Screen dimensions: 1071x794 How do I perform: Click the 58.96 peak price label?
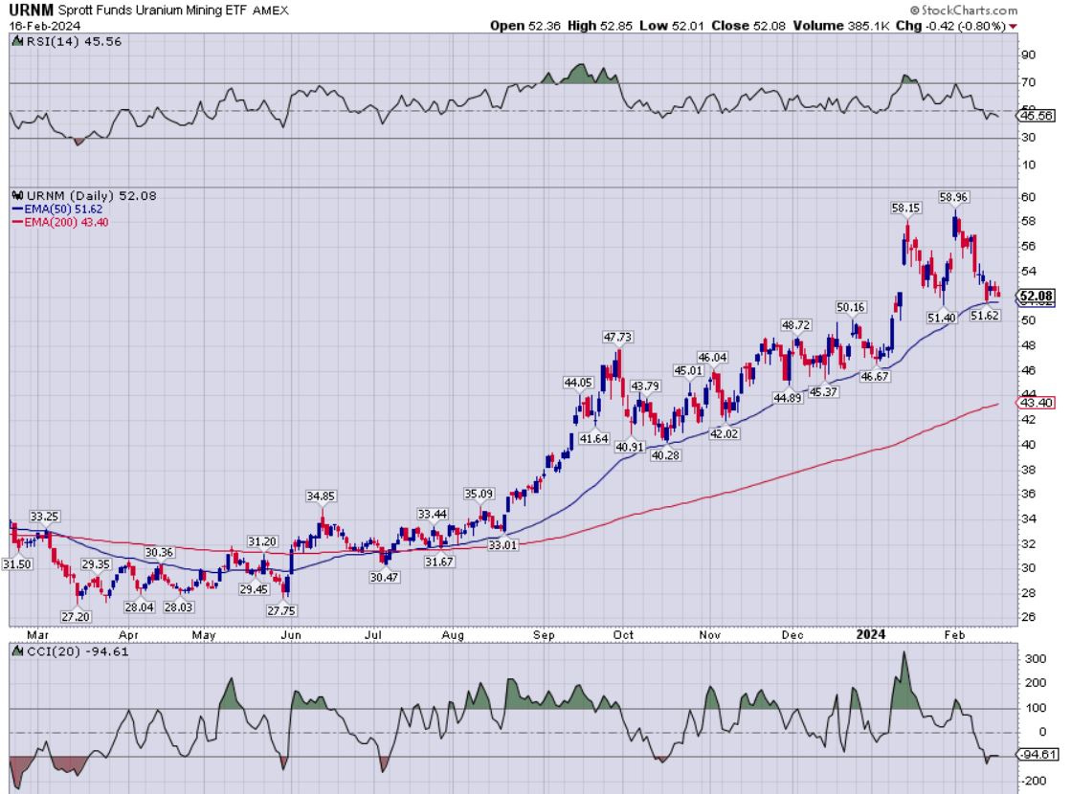(x=953, y=197)
